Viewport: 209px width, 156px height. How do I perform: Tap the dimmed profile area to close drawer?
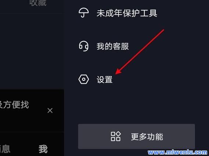[x=32, y=50]
